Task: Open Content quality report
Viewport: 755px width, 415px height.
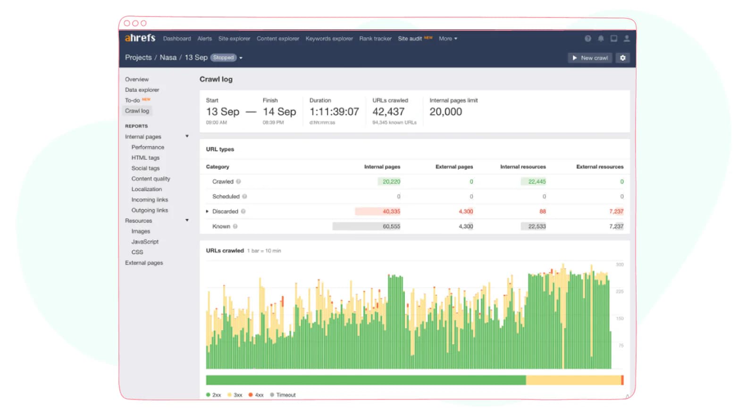Action: [x=151, y=179]
